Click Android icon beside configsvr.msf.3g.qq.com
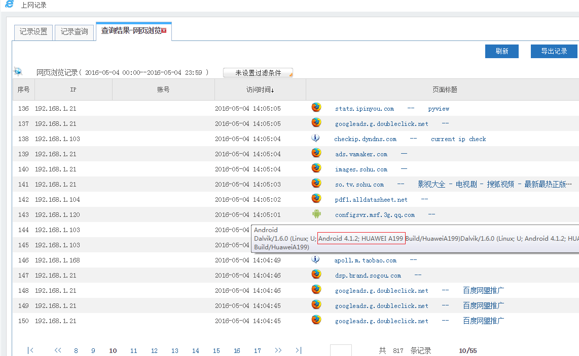This screenshot has width=579, height=356. [317, 214]
